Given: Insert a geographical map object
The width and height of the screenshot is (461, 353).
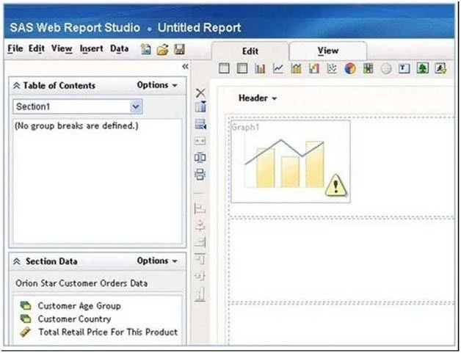Looking at the screenshot, I should pyautogui.click(x=386, y=69).
